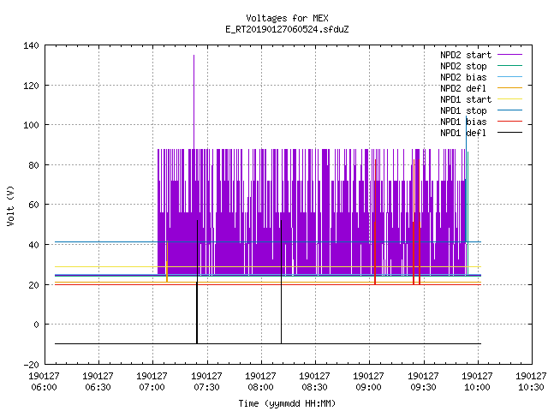Click the 'NPD2 bias' legend label
Viewport: 548px width, 411px height.
tap(463, 77)
